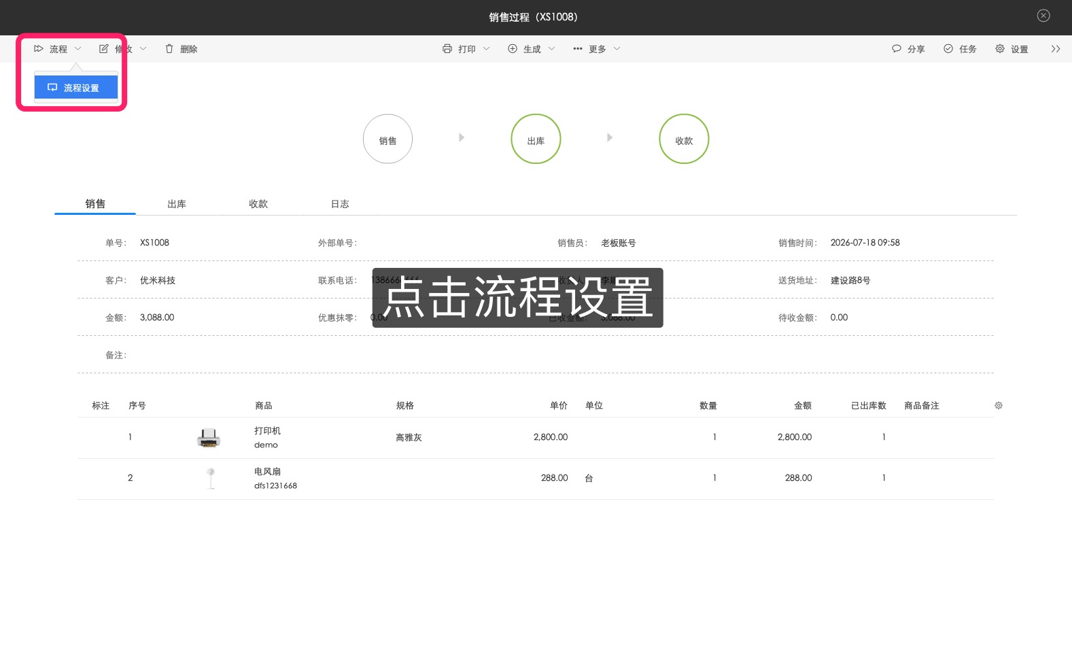1072x648 pixels.
Task: Switch to the 销售 tab
Action: click(x=95, y=203)
